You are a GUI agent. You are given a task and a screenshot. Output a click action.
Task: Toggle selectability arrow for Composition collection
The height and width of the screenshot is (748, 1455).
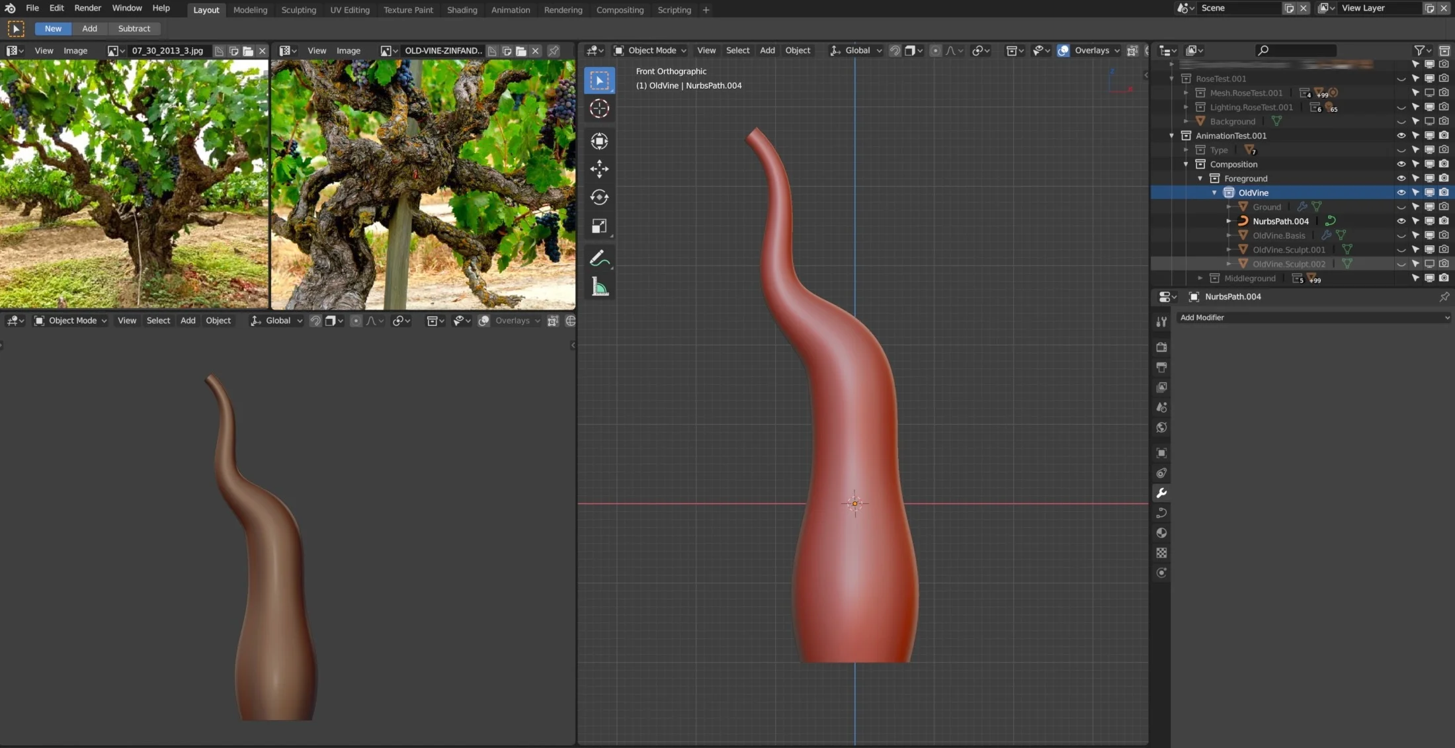point(1415,165)
